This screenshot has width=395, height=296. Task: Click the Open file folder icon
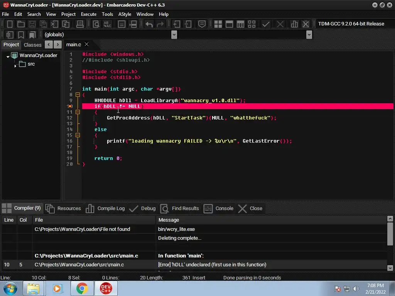point(21,24)
